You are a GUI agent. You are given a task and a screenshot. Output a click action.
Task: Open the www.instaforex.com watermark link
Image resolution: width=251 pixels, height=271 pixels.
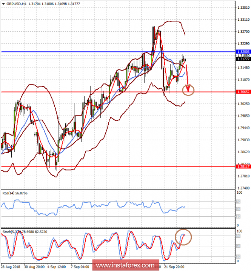pos(125,265)
